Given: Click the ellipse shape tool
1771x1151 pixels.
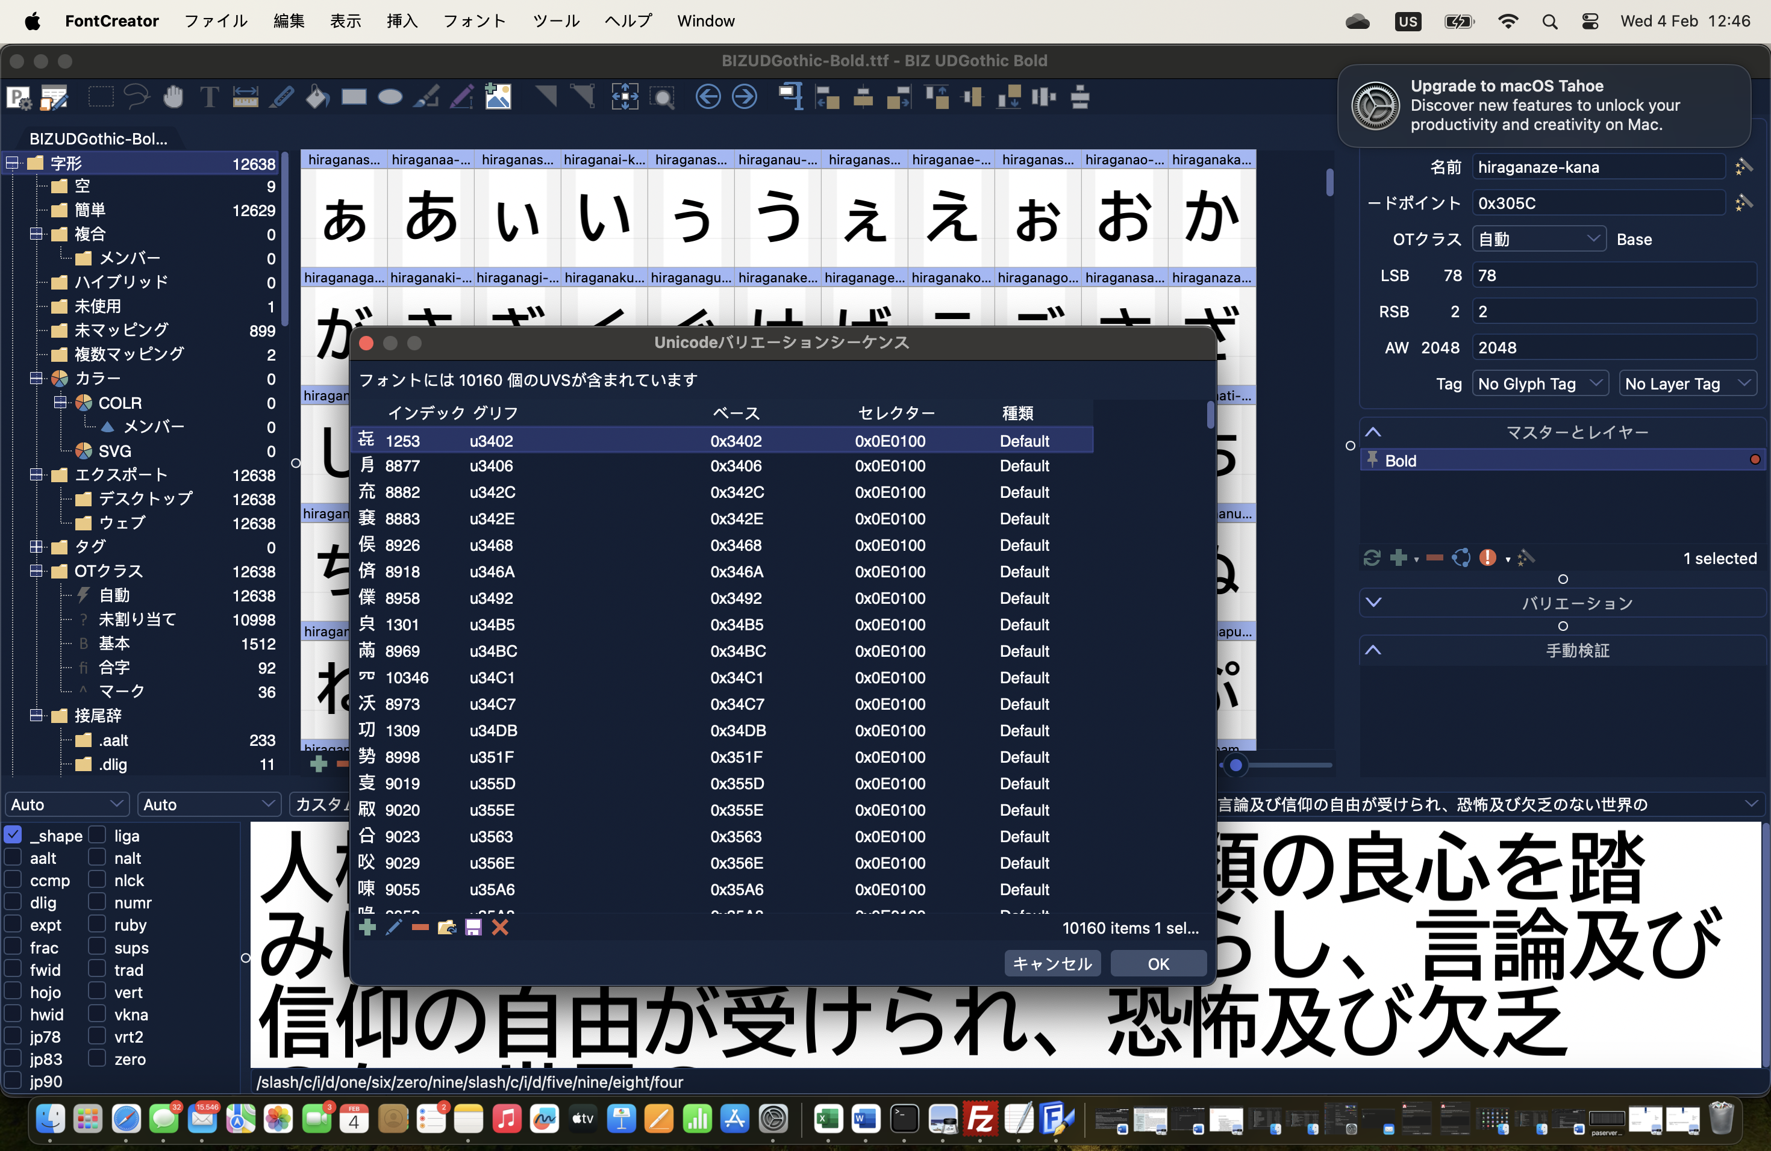Looking at the screenshot, I should (x=390, y=98).
